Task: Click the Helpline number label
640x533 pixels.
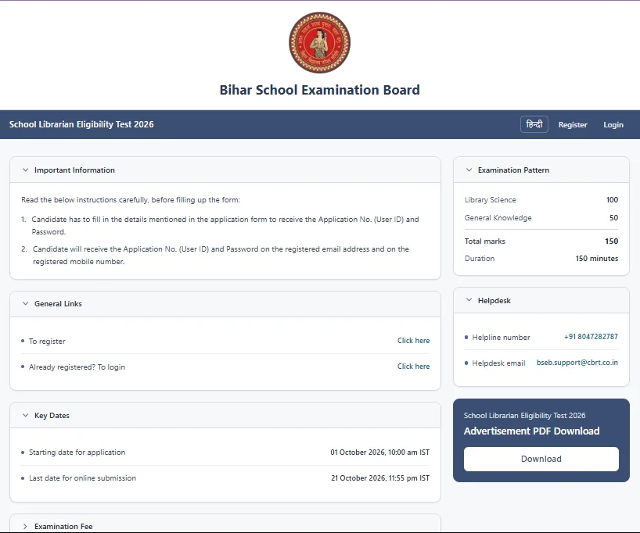Action: coord(501,338)
